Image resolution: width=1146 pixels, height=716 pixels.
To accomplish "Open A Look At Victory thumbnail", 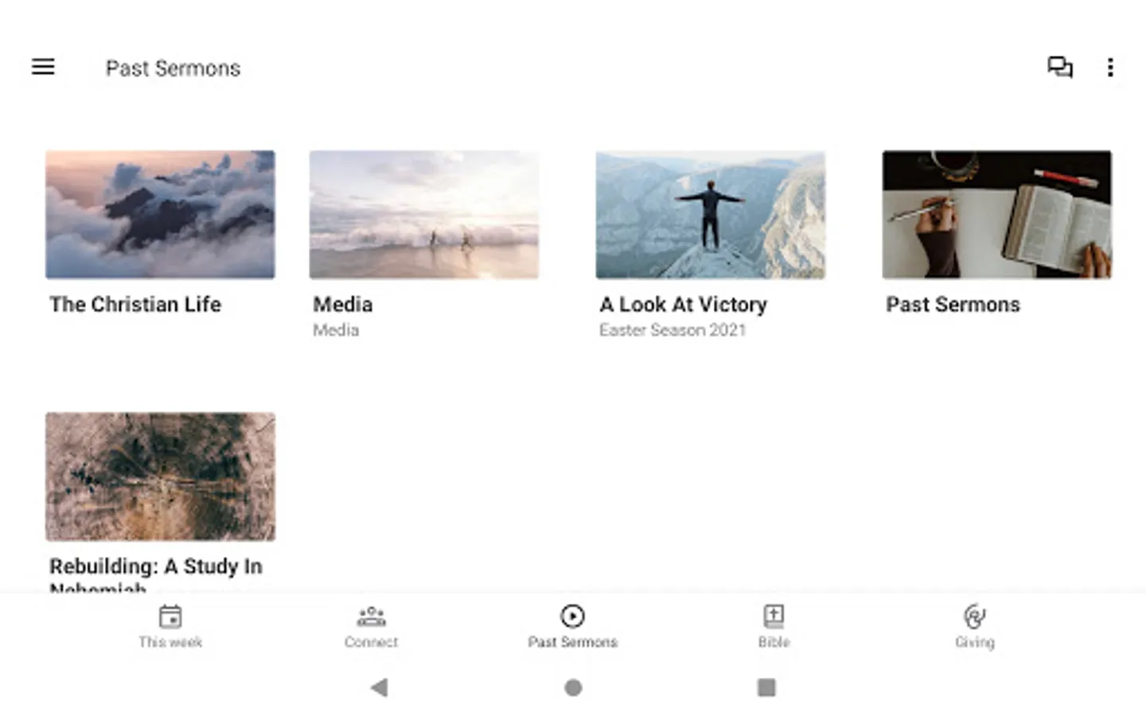I will click(x=711, y=215).
